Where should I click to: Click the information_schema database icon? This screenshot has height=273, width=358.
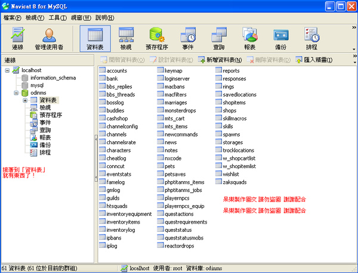click(24, 77)
